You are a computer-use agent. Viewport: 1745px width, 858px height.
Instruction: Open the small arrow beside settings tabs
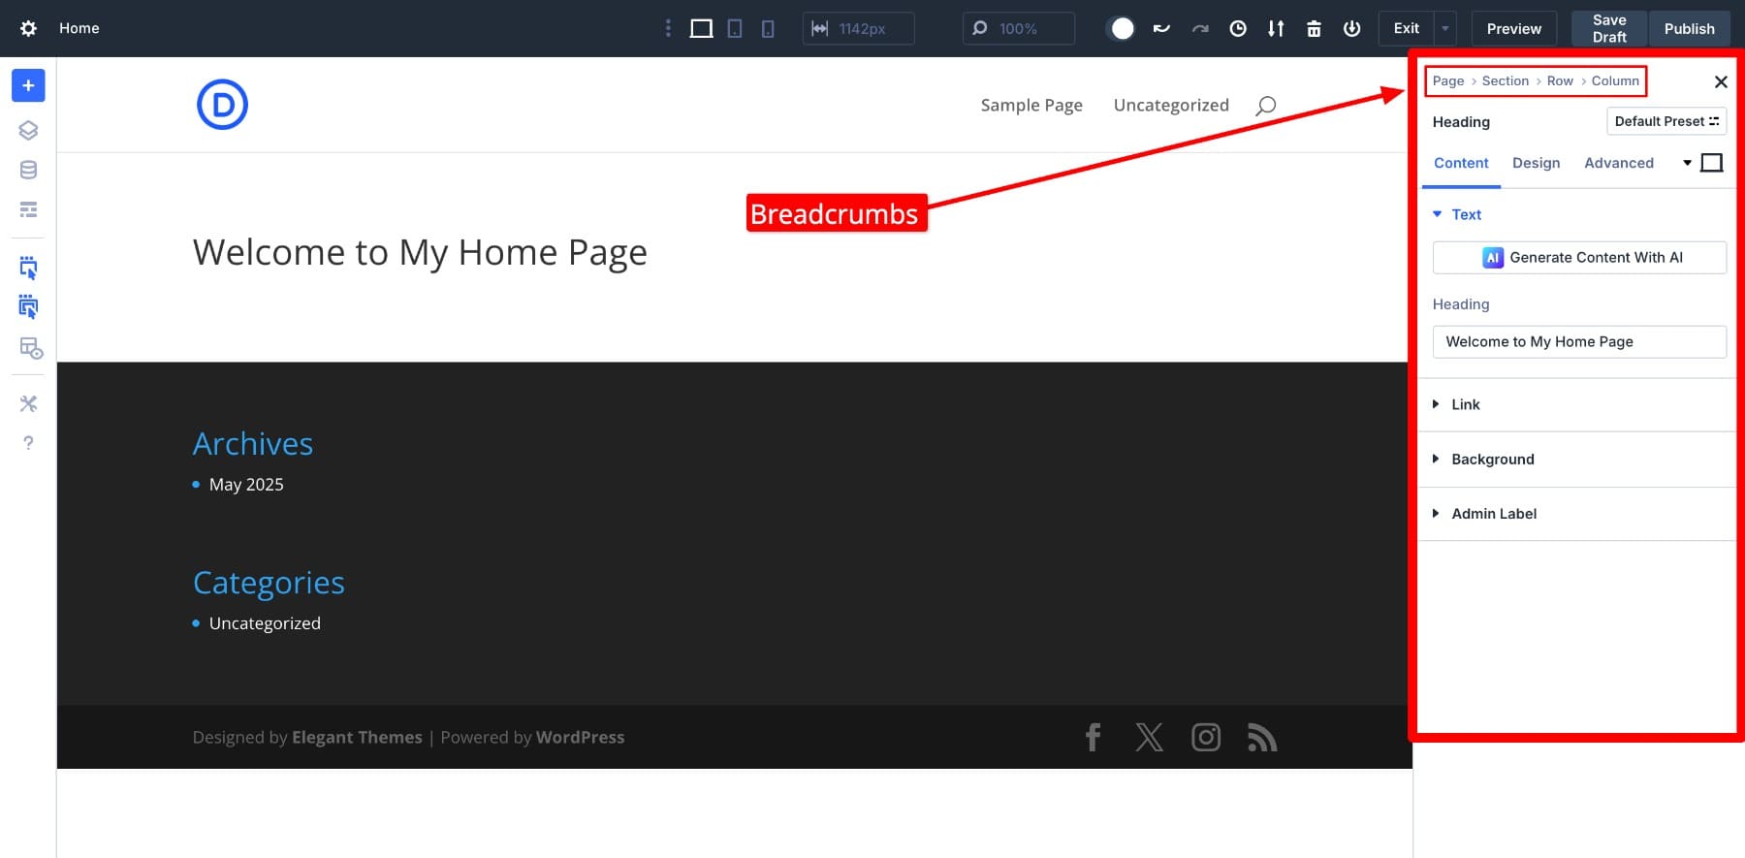click(x=1687, y=163)
